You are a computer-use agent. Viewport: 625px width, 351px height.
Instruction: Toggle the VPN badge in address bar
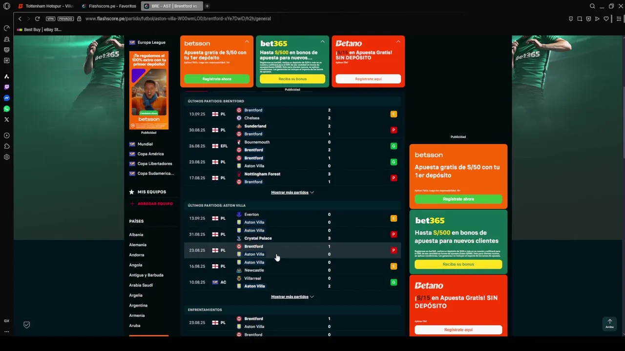click(50, 19)
